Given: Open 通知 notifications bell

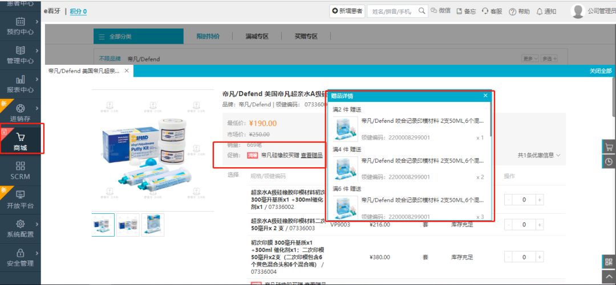Looking at the screenshot, I should pyautogui.click(x=546, y=11).
